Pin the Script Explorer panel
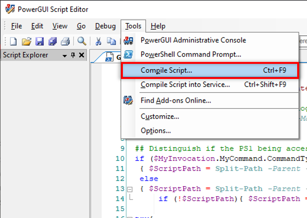Screen dimensions: 307x218 tap(73, 55)
